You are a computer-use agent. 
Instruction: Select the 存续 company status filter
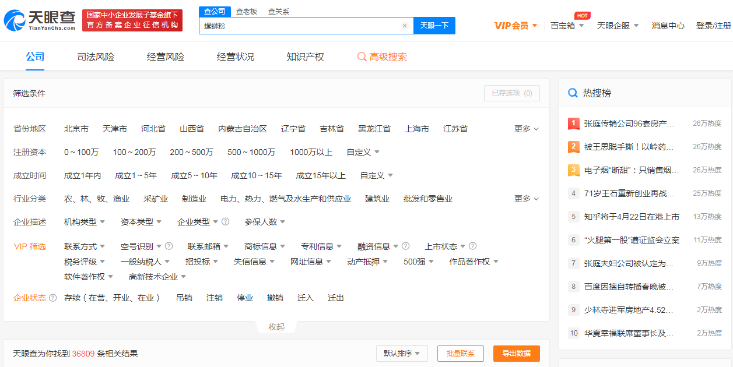(x=113, y=298)
